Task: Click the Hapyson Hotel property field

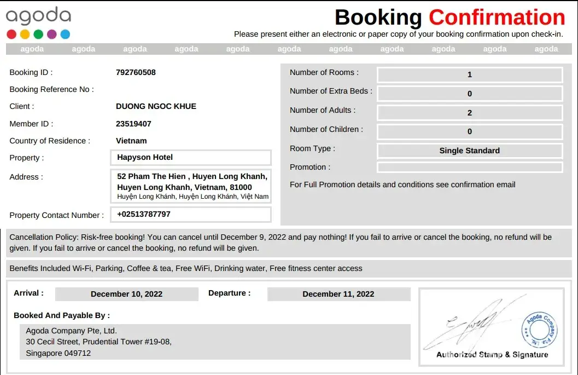Action: 191,158
